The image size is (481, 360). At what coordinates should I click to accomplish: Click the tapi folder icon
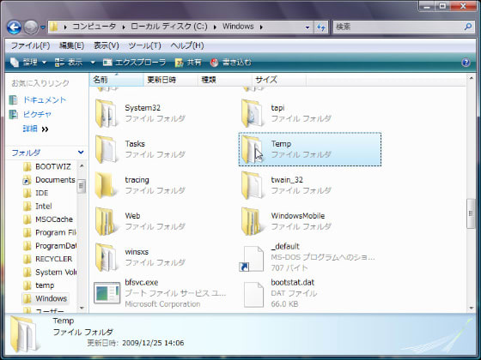252,113
